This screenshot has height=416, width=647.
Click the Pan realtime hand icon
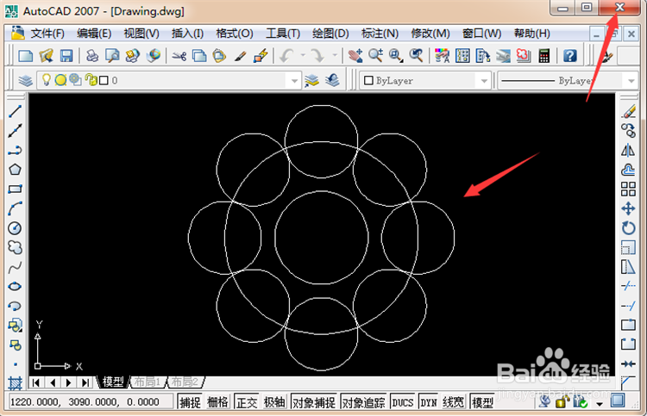click(x=355, y=56)
